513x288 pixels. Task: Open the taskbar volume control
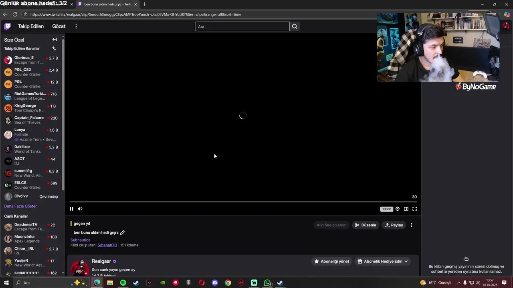[478, 283]
